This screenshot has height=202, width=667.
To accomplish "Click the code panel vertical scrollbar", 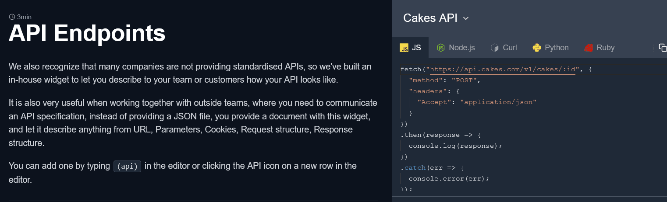I will (x=663, y=127).
